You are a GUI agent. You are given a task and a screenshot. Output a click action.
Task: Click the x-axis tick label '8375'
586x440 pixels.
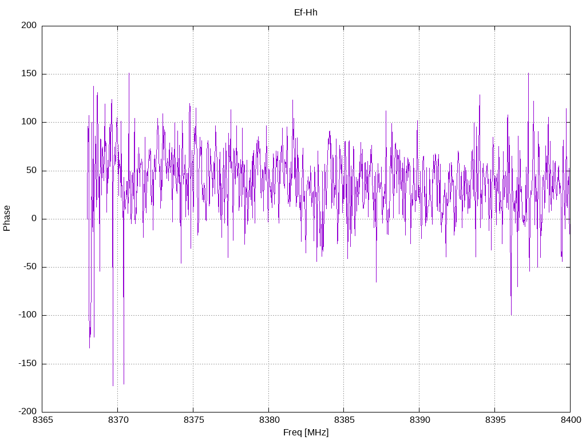(x=193, y=420)
